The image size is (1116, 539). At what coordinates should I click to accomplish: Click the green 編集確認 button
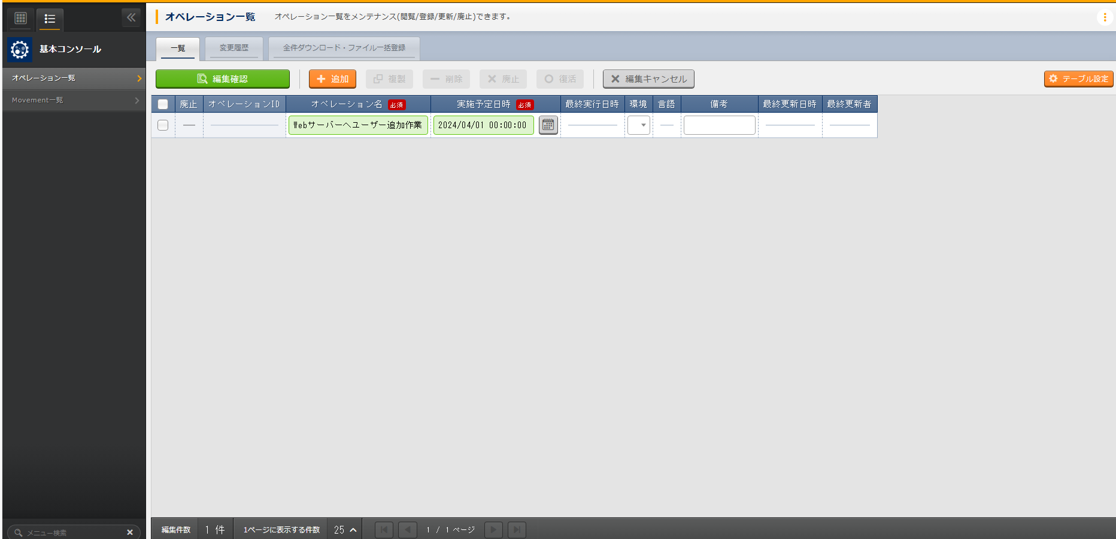pyautogui.click(x=223, y=78)
